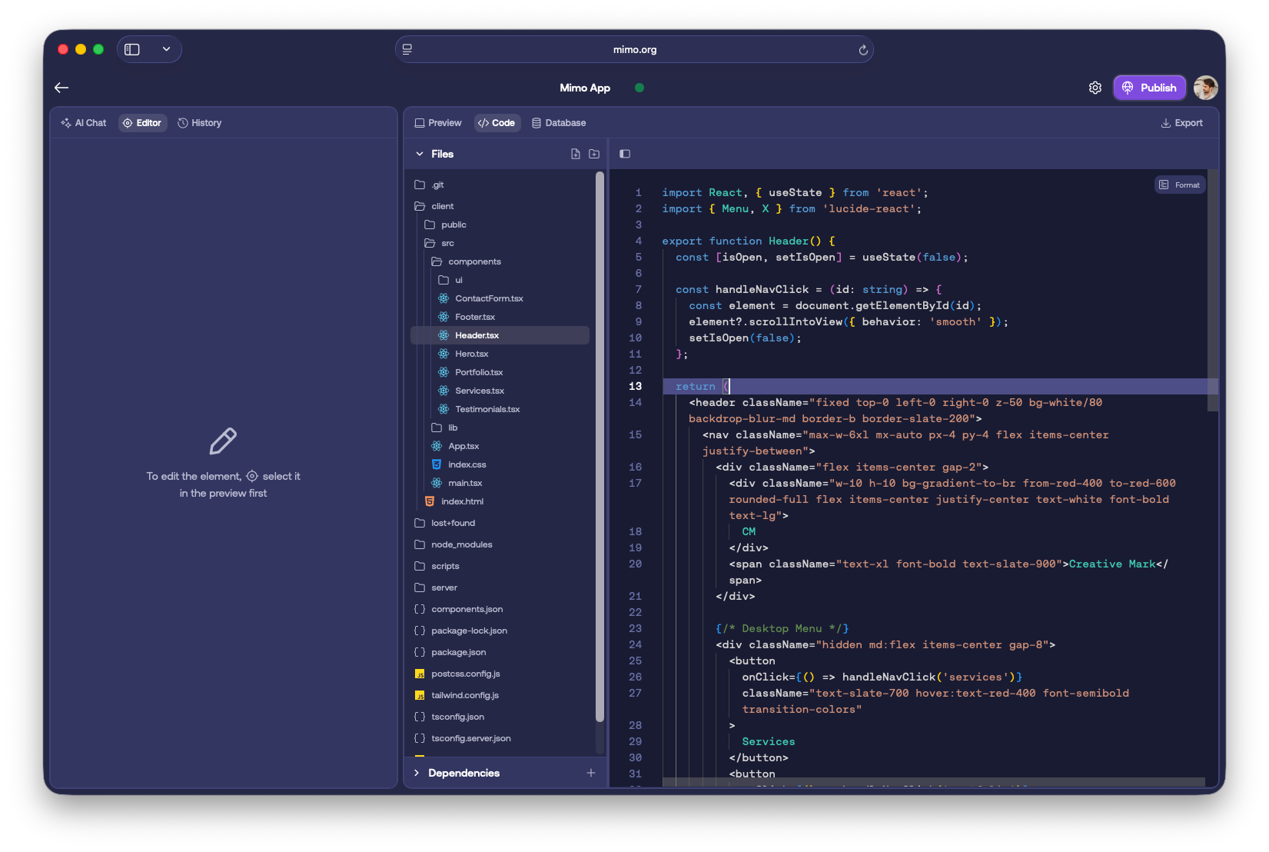1269x852 pixels.
Task: Expand the Dependencies section
Action: click(x=417, y=773)
